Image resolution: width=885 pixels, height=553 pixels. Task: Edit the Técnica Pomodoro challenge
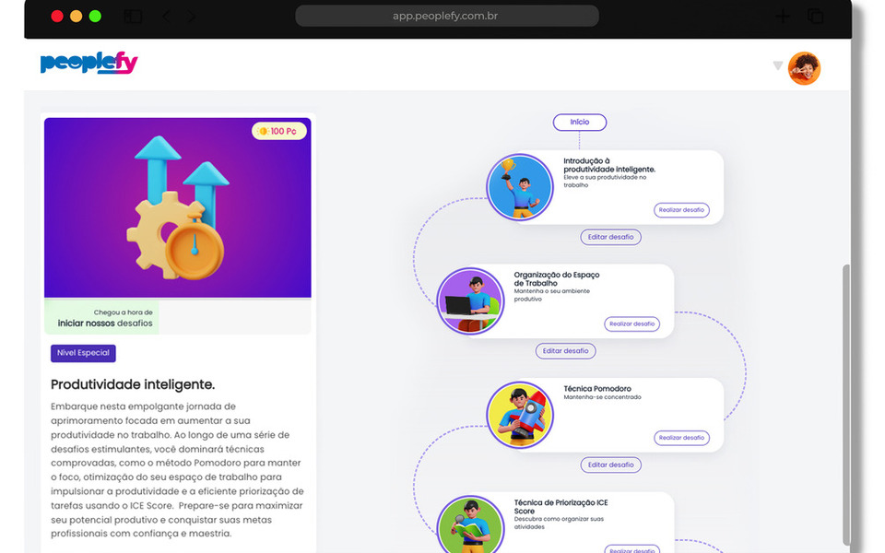610,465
